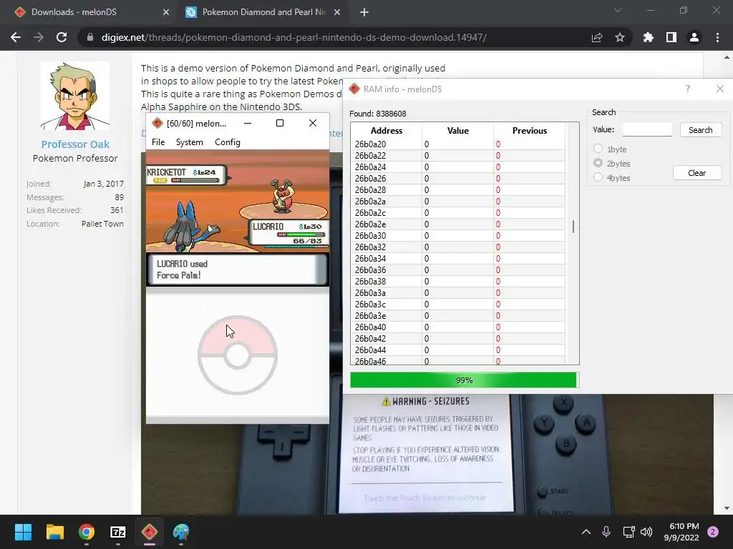Open the Windows Start menu
Viewport: 733px width, 549px height.
(x=23, y=532)
